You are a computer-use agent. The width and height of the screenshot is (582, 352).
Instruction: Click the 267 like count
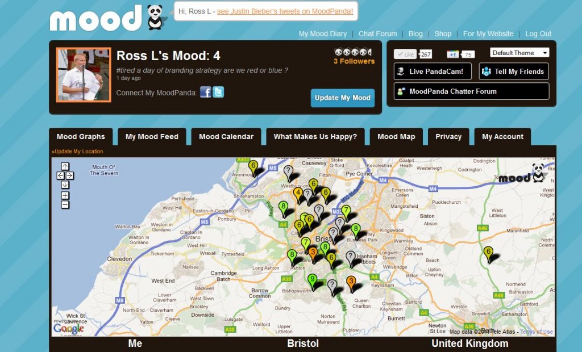click(425, 55)
